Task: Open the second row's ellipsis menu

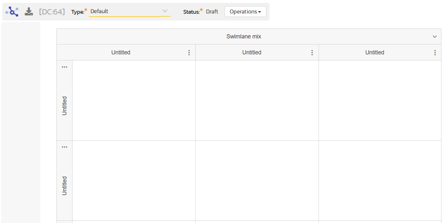Action: click(64, 147)
